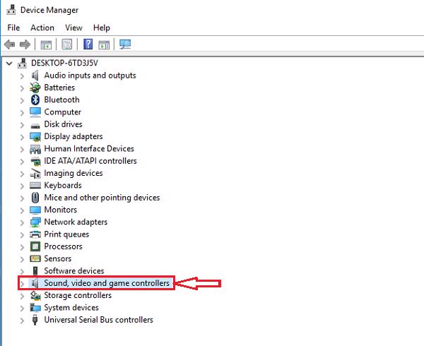
Task: Click the Bluetooth device category icon
Action: [x=35, y=100]
